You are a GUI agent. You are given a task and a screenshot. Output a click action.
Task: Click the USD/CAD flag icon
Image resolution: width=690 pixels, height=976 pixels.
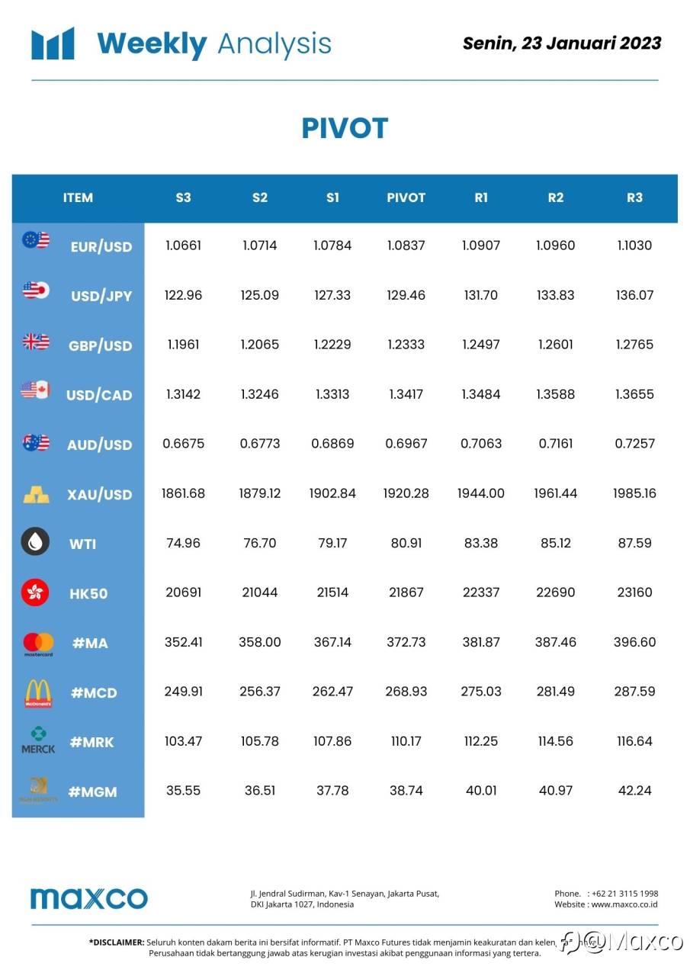coord(35,390)
